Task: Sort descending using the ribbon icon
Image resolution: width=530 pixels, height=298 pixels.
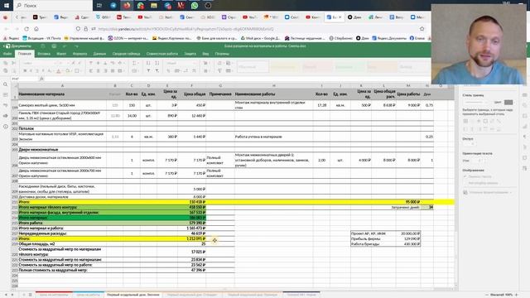Action: pos(157,63)
